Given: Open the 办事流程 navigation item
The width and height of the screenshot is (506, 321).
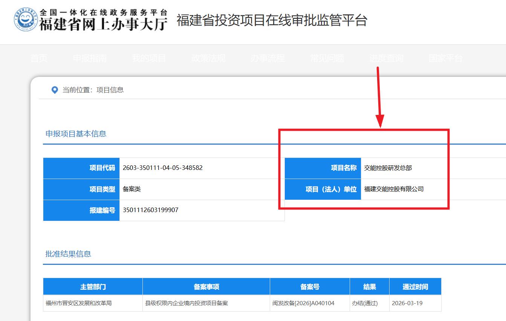Looking at the screenshot, I should click(x=268, y=58).
